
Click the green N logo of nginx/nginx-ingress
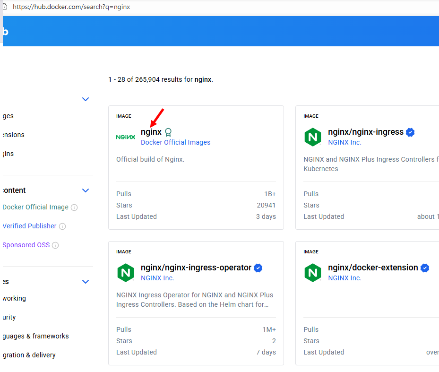[313, 137]
